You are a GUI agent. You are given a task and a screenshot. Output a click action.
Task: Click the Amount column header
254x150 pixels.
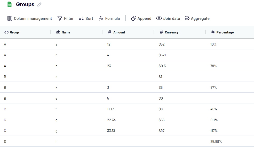click(119, 32)
